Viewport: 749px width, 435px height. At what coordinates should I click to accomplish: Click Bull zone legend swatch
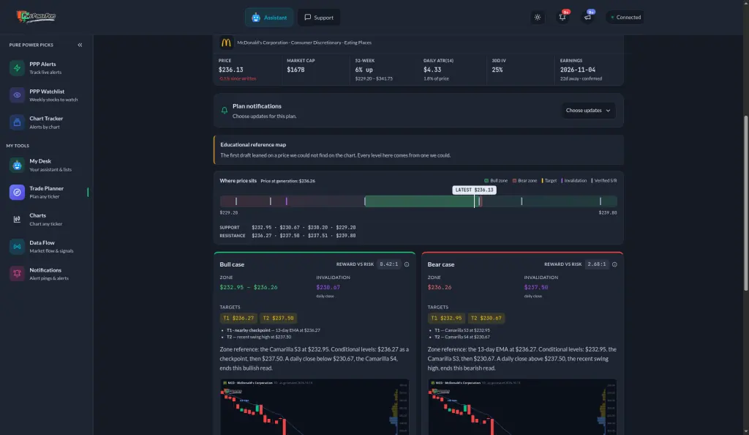pos(486,181)
